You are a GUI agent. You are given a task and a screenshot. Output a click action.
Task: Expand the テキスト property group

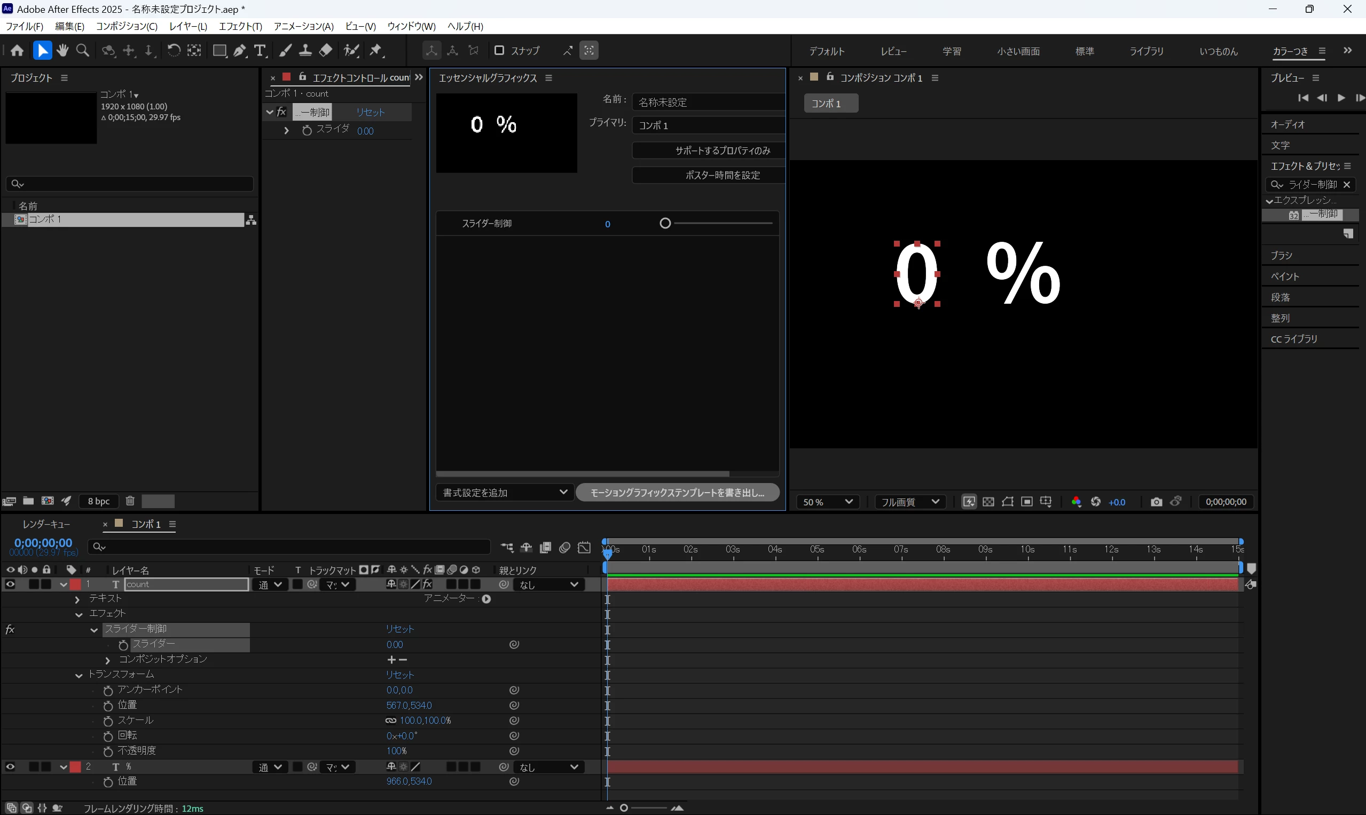77,599
